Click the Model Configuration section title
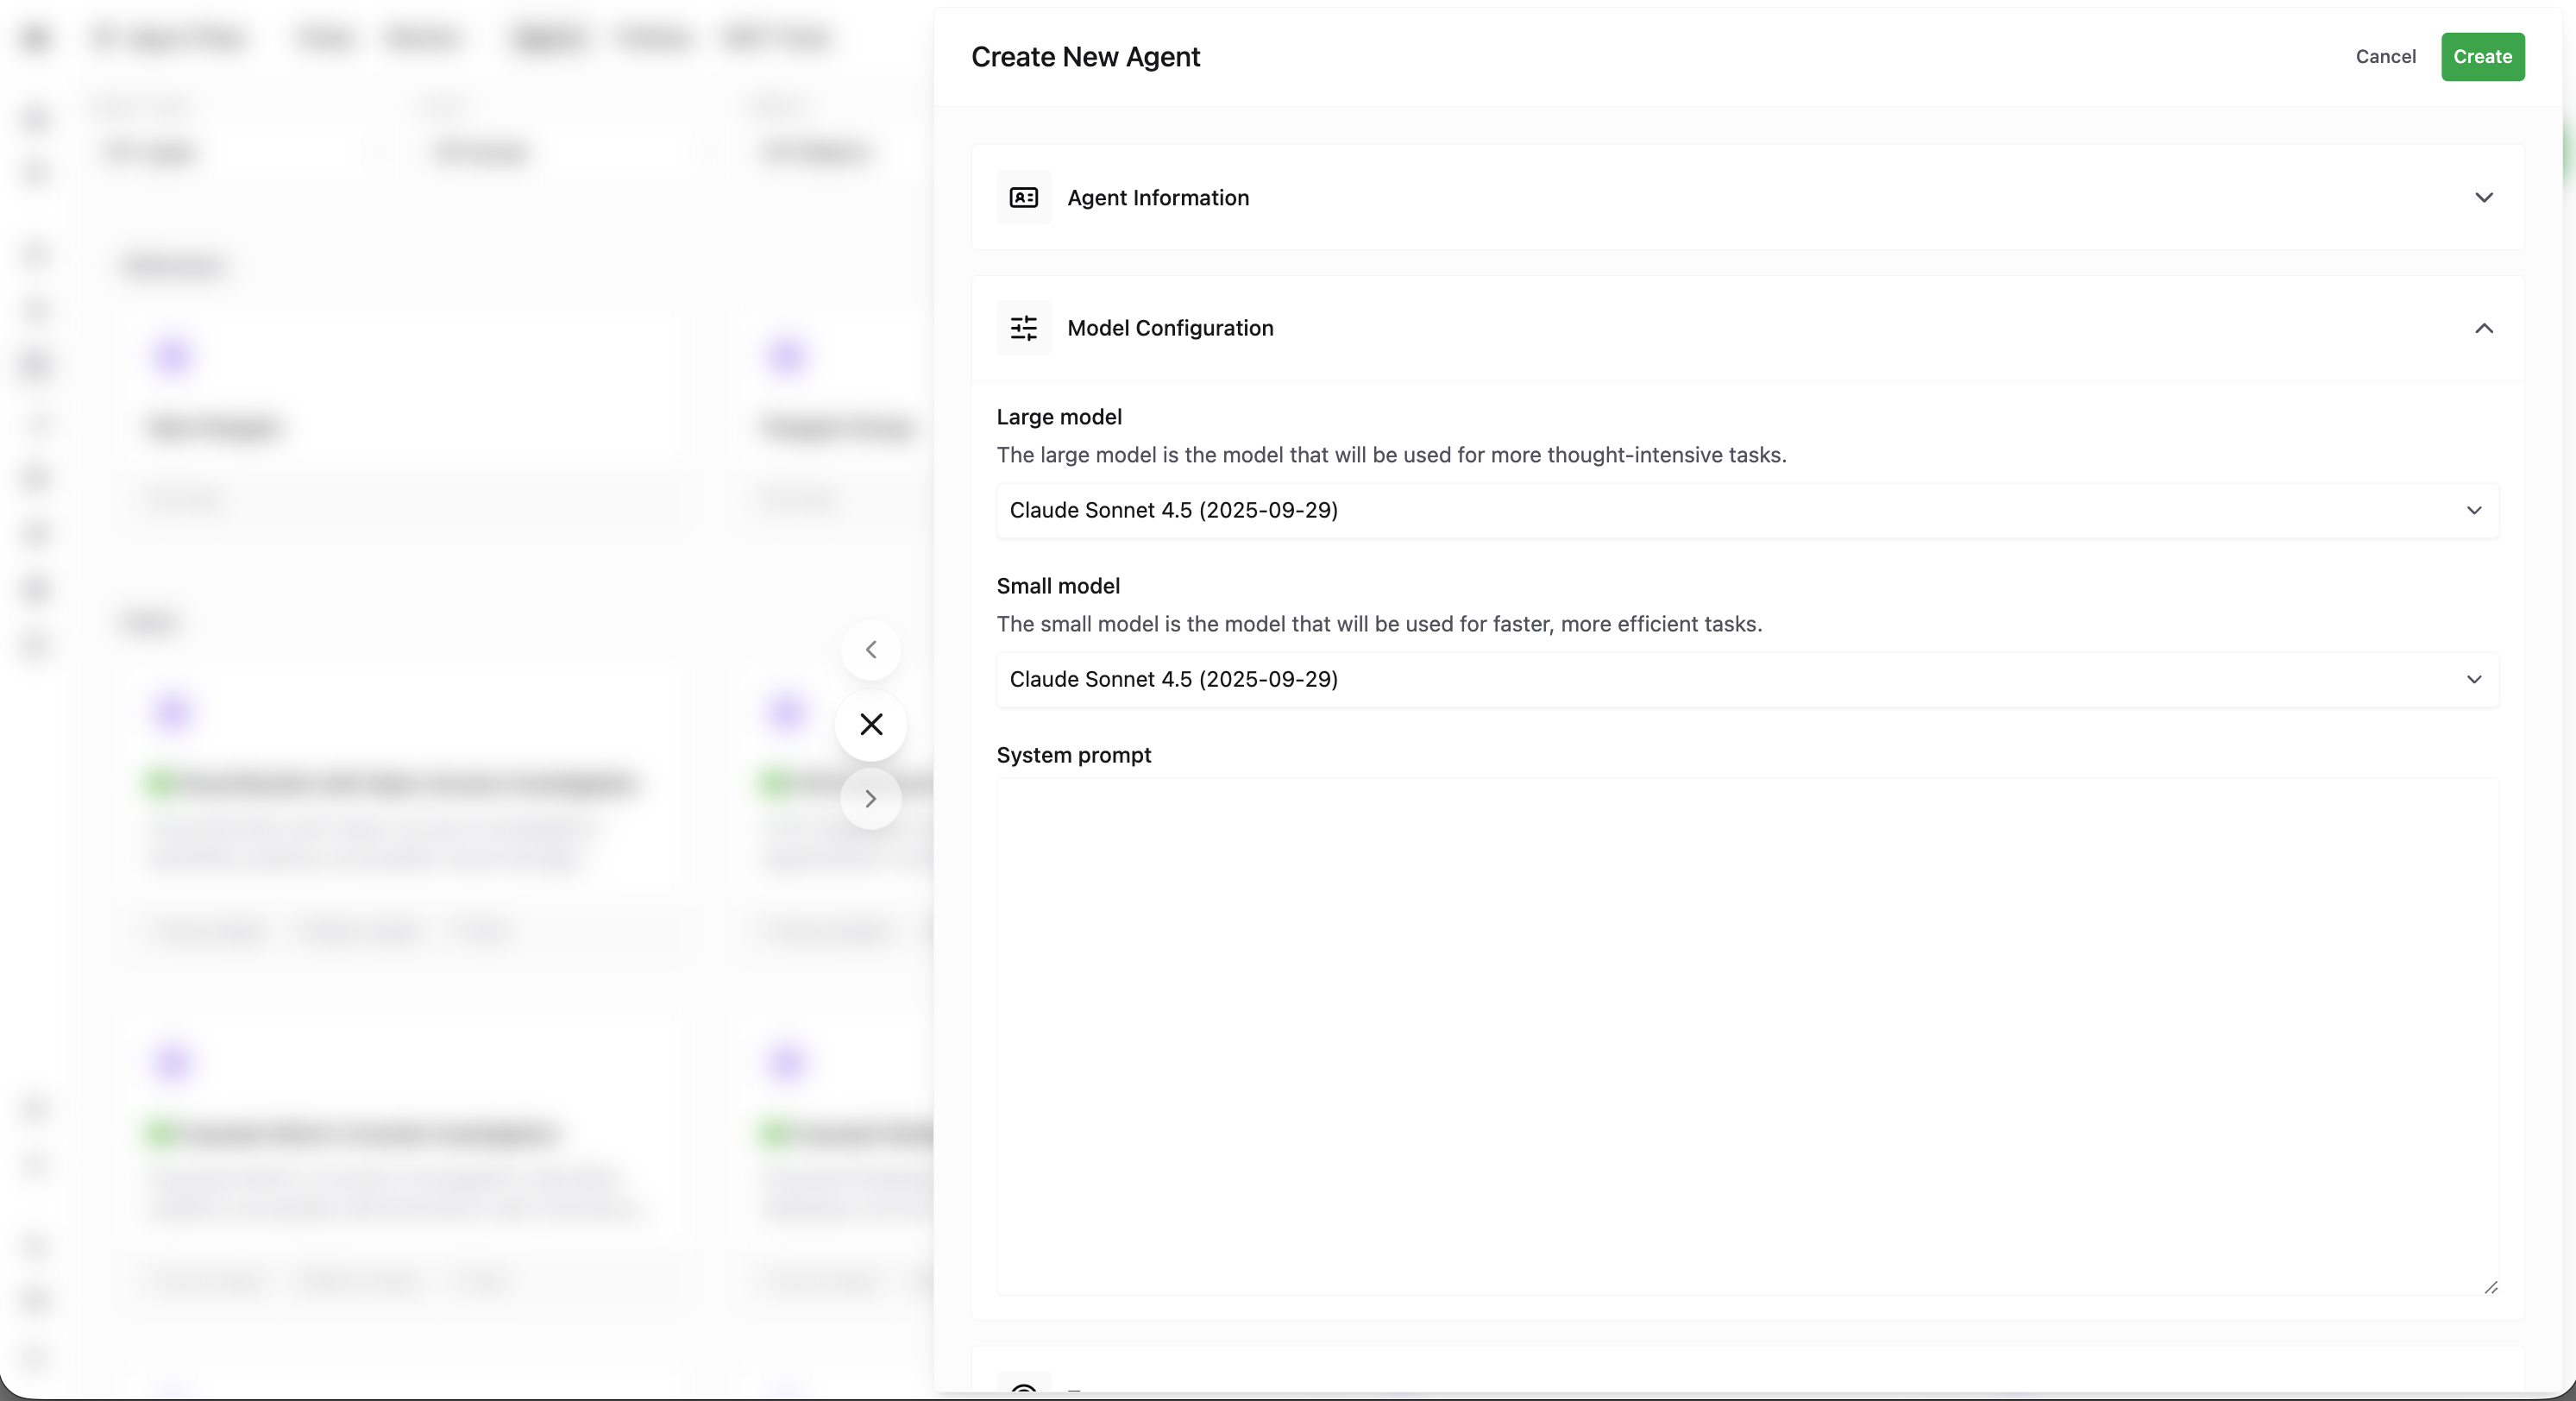Image resolution: width=2576 pixels, height=1401 pixels. coord(1170,328)
